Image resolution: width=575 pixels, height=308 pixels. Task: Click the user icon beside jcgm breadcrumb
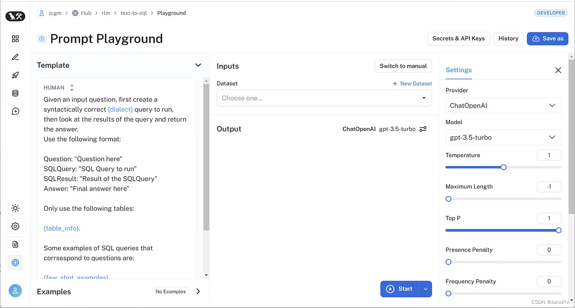click(41, 13)
